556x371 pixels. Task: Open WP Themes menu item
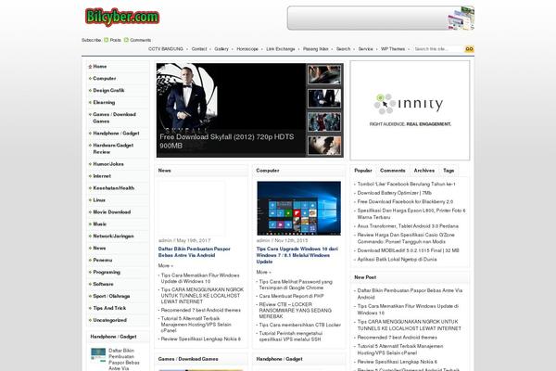point(393,49)
